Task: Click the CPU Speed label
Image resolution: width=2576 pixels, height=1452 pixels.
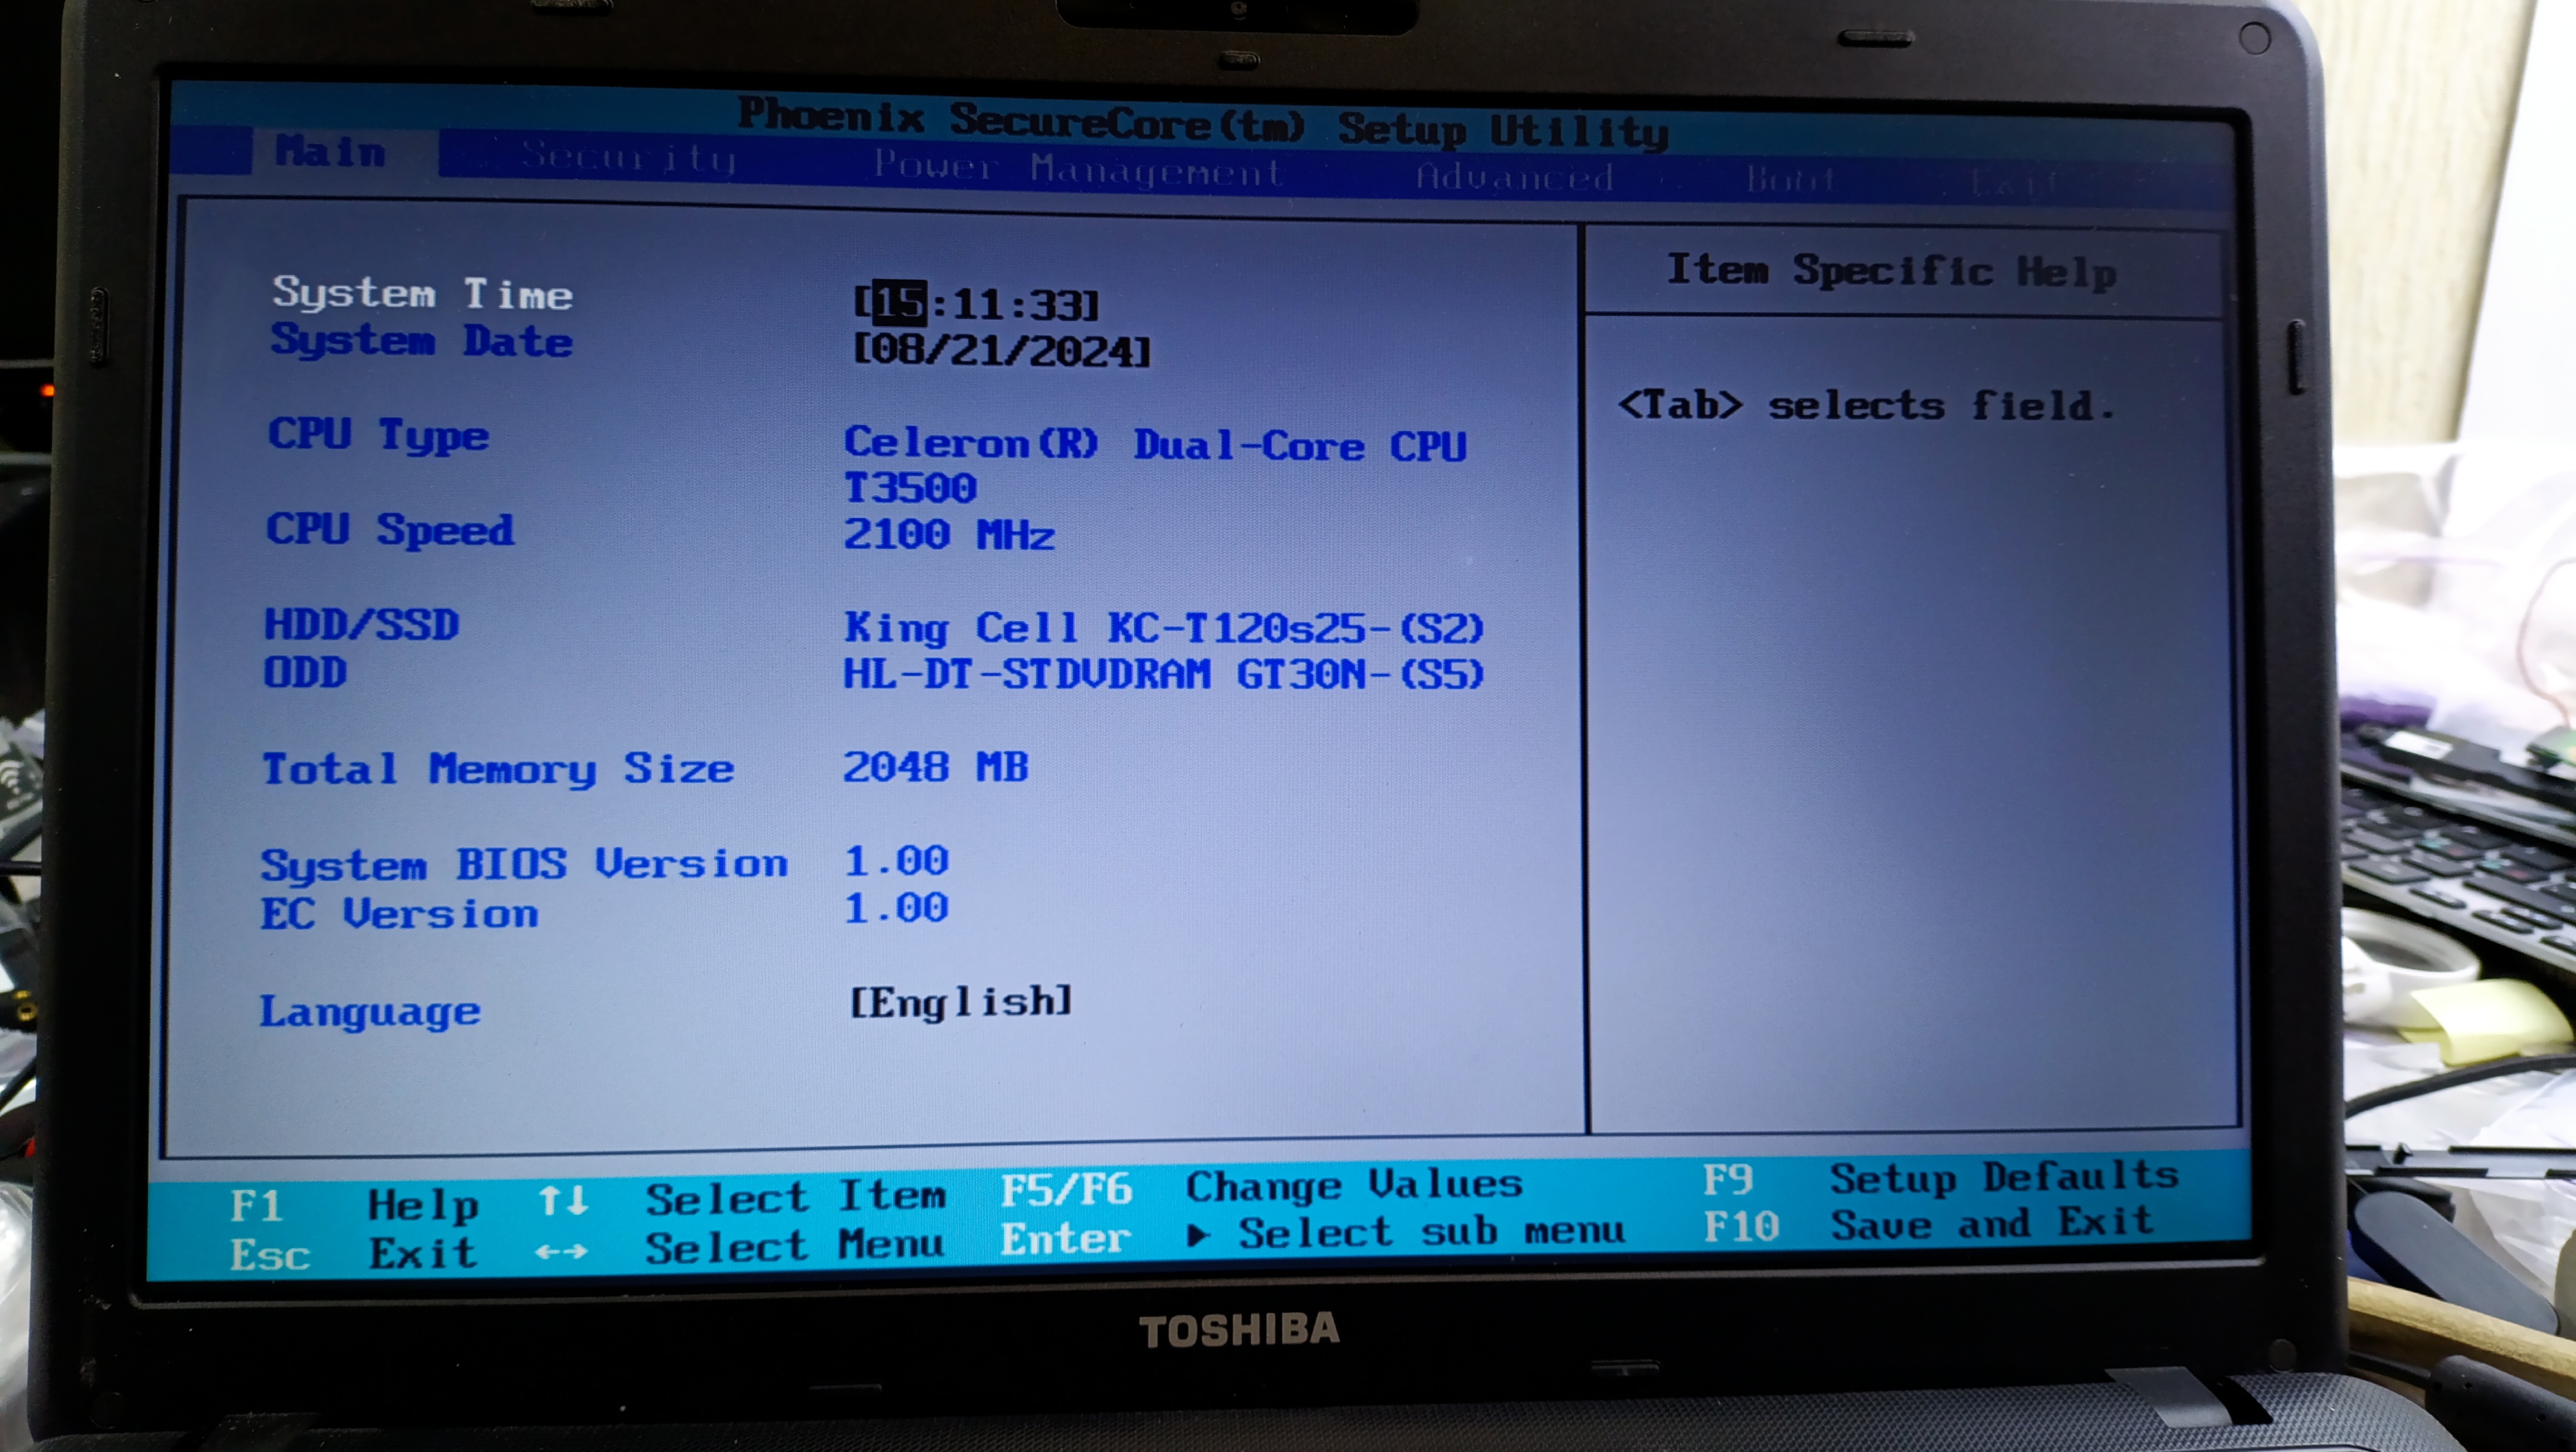Action: tap(390, 529)
